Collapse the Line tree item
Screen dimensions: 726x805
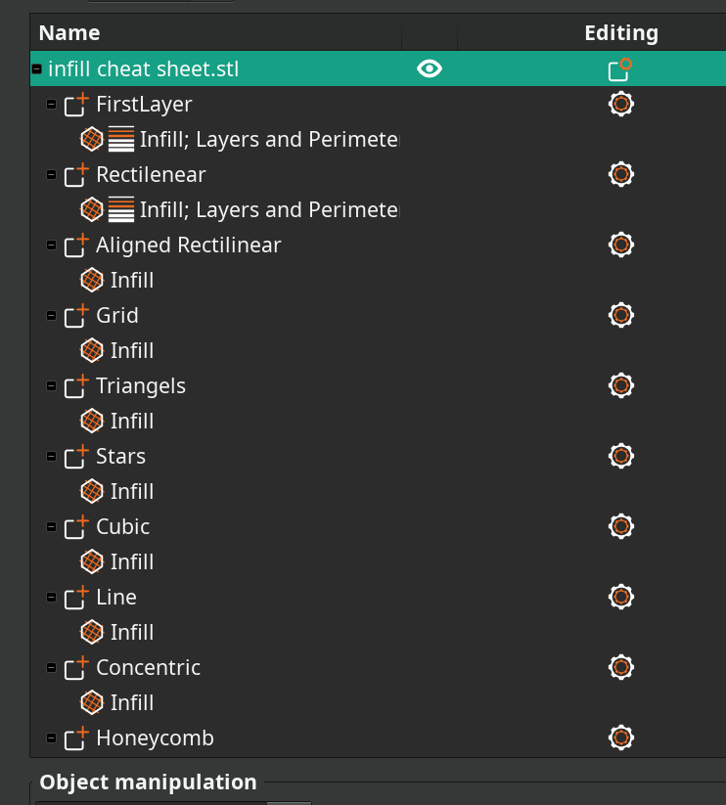[50, 597]
